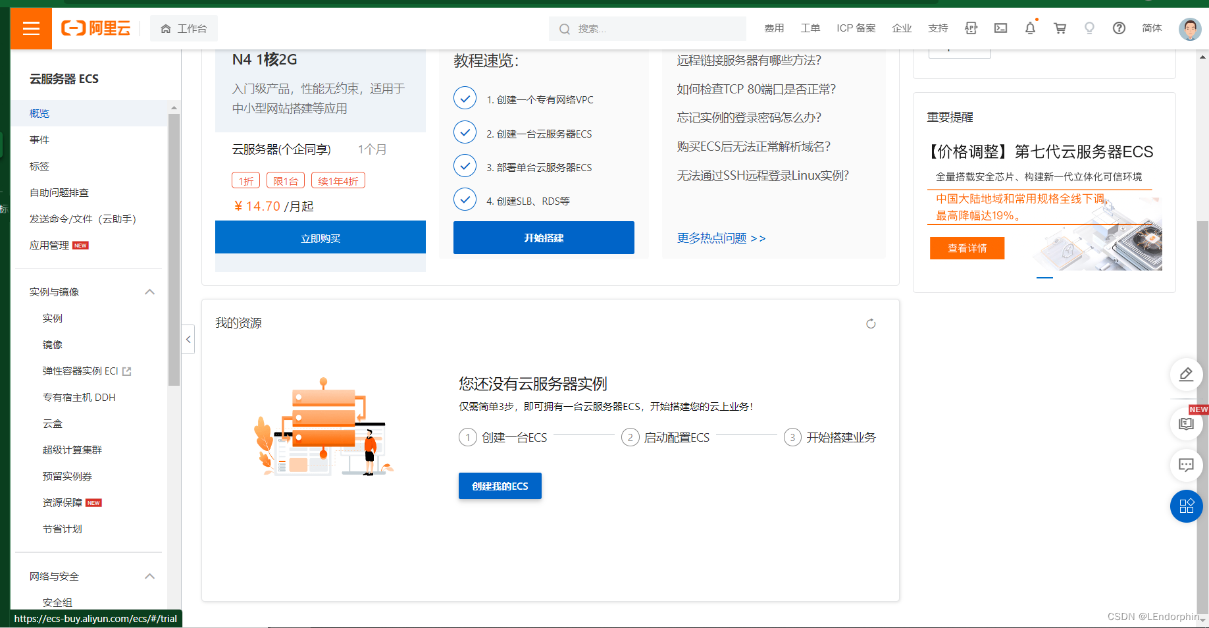This screenshot has width=1209, height=628.
Task: Open 远程链接服务器有哪些方法? question
Action: [x=749, y=60]
